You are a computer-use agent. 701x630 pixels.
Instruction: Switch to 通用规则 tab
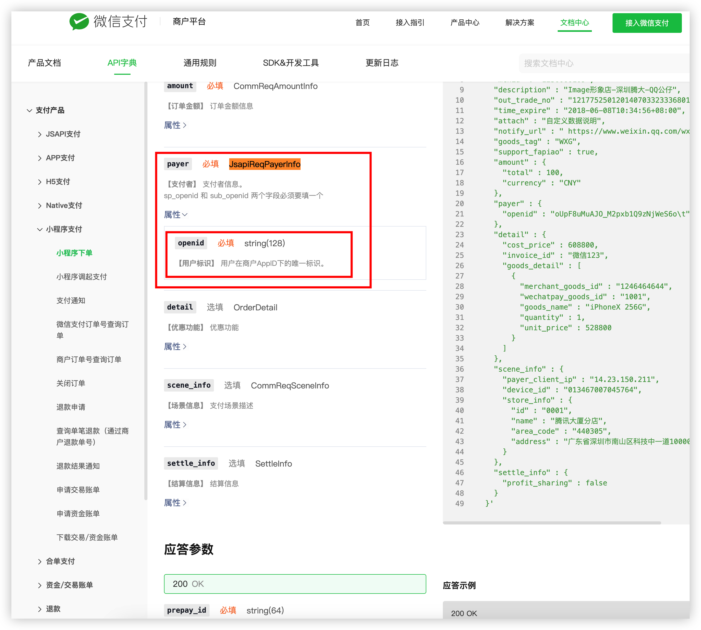[x=200, y=63]
